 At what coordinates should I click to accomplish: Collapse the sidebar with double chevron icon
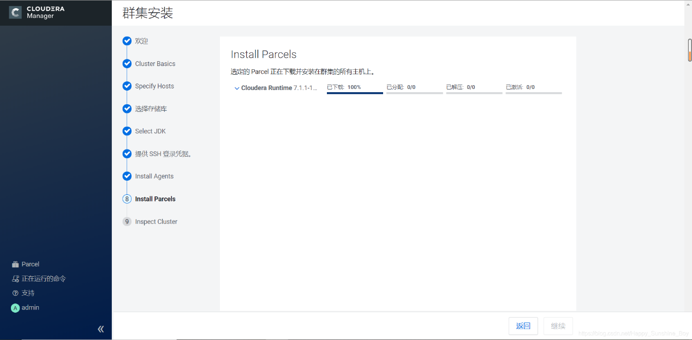point(100,329)
